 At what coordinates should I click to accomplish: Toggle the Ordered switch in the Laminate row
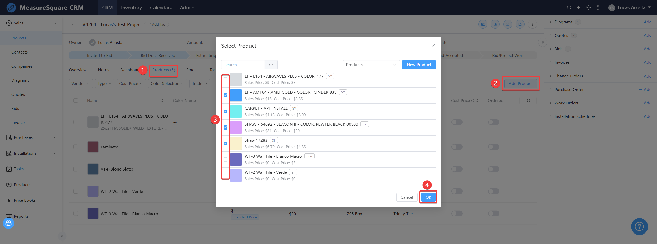[x=494, y=147]
